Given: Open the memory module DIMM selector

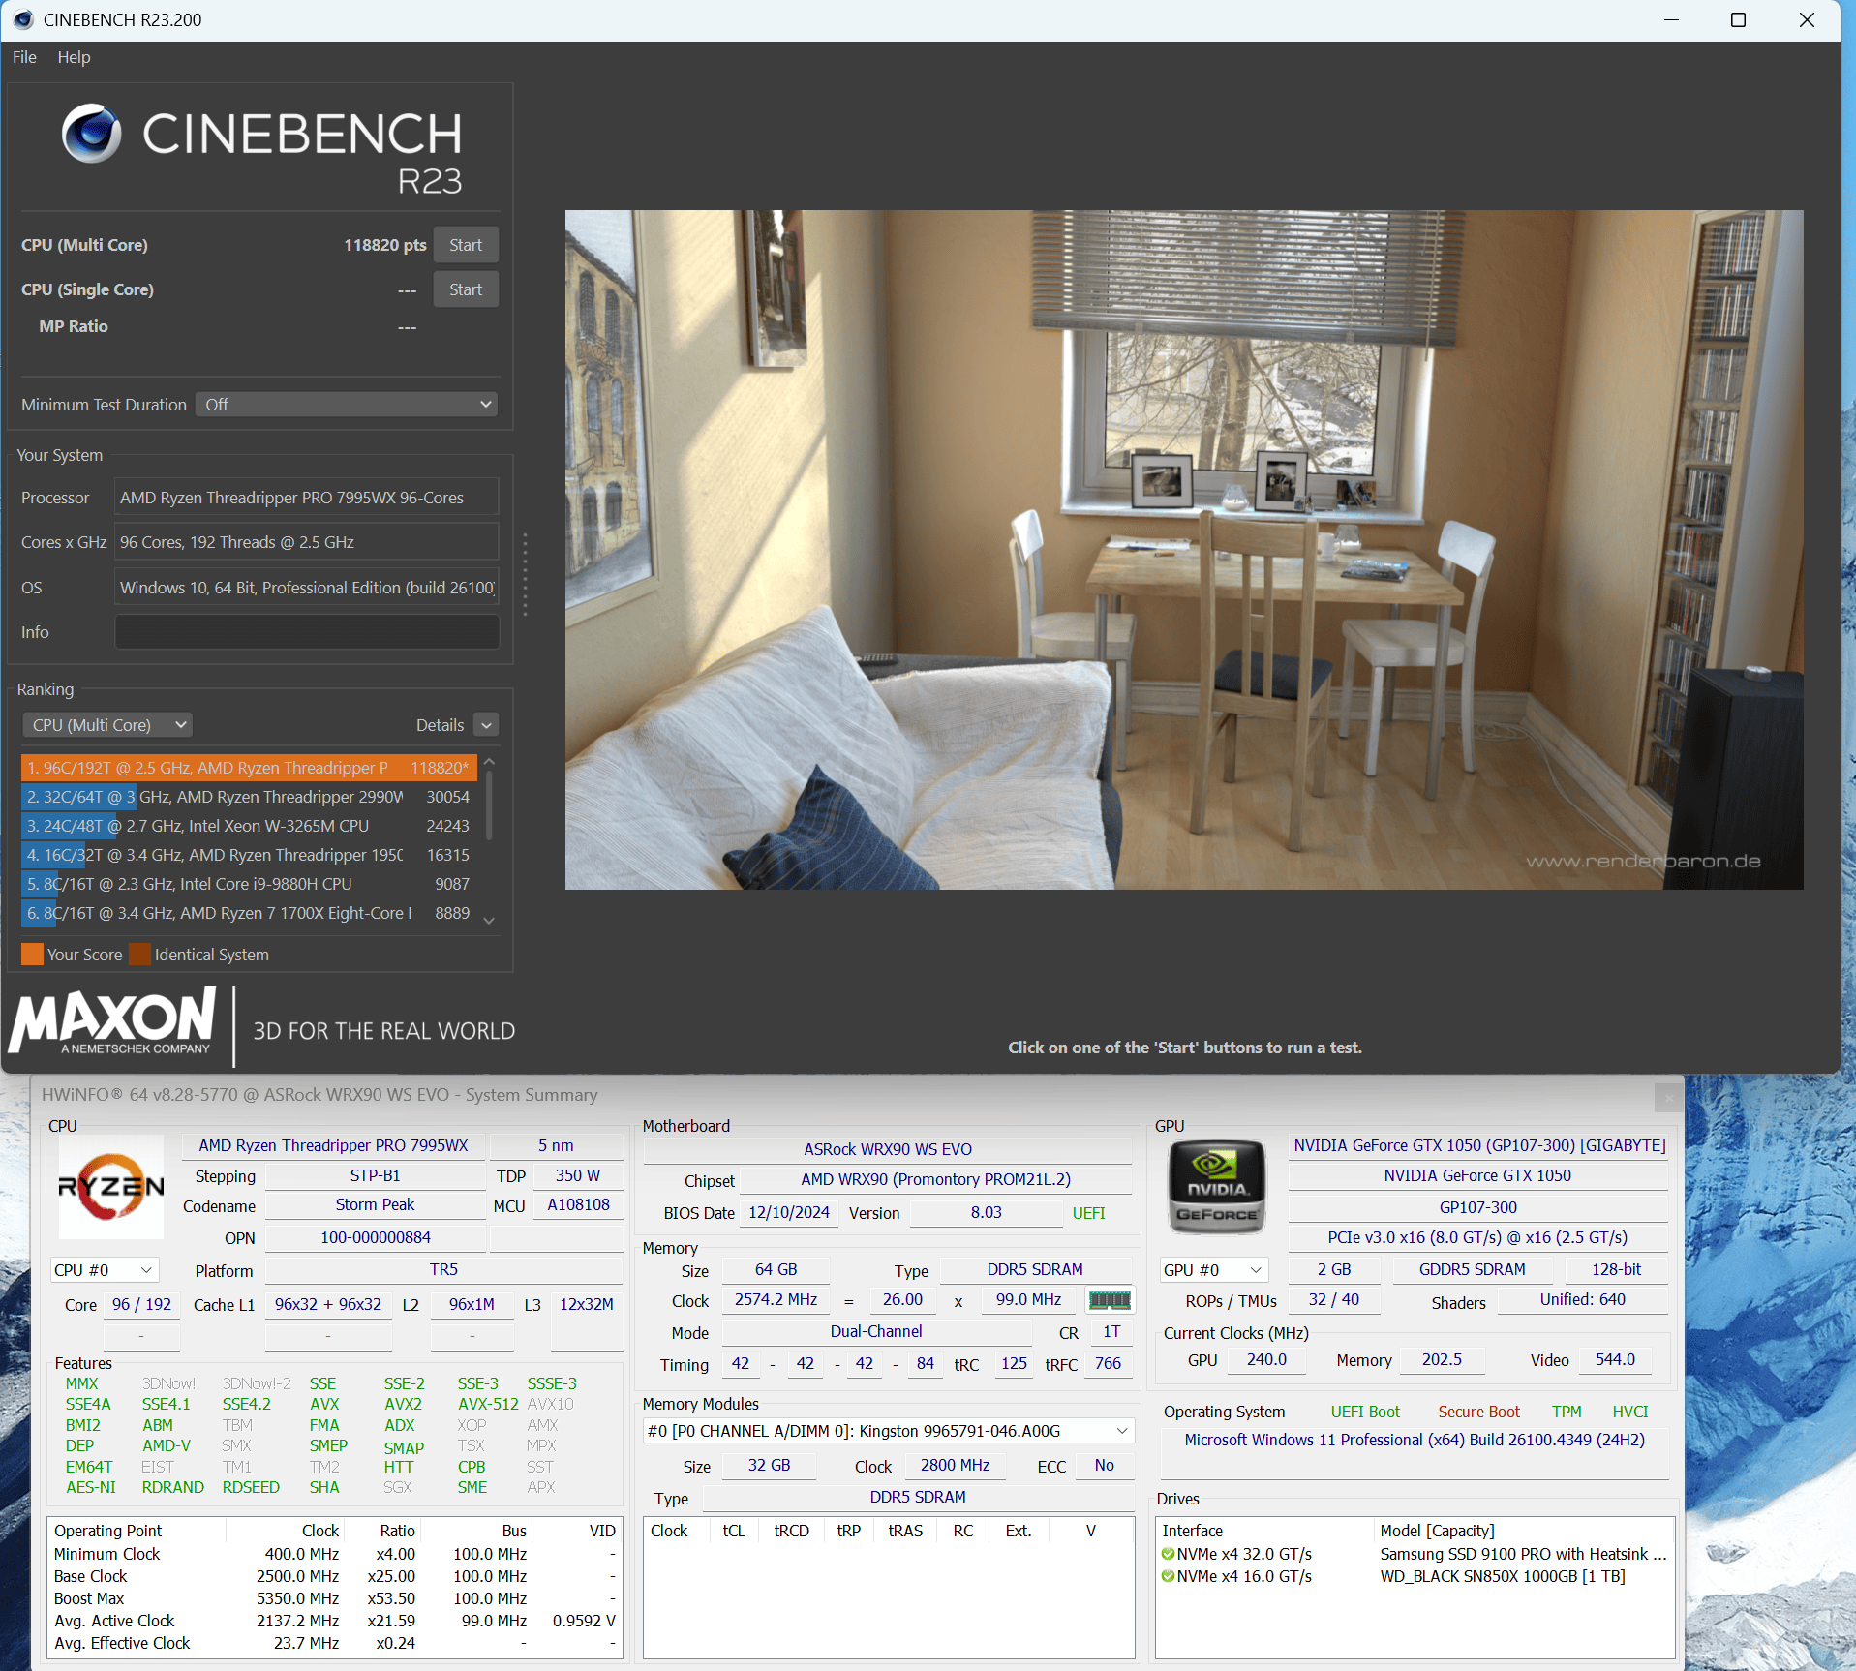Looking at the screenshot, I should point(888,1431).
